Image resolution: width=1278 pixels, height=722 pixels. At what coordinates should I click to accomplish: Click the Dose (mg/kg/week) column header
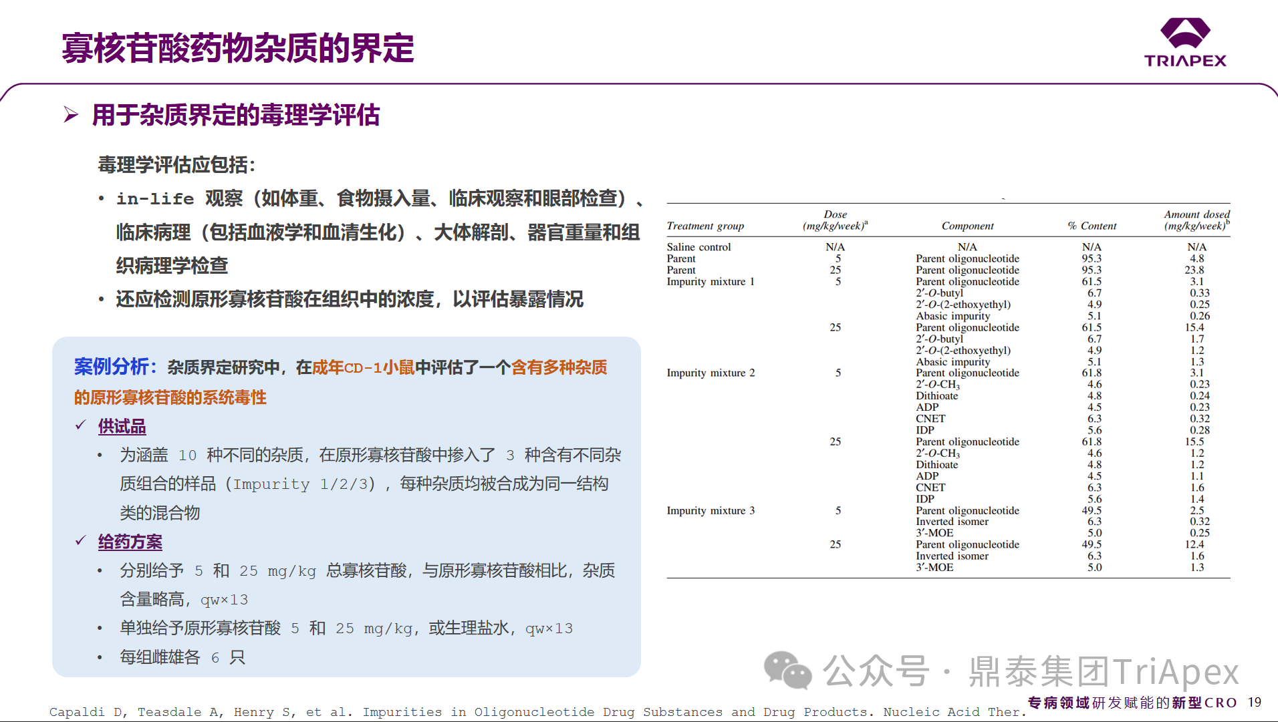tap(835, 220)
